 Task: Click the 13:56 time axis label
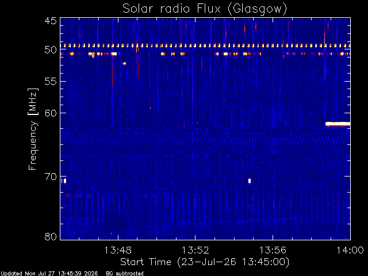273,250
